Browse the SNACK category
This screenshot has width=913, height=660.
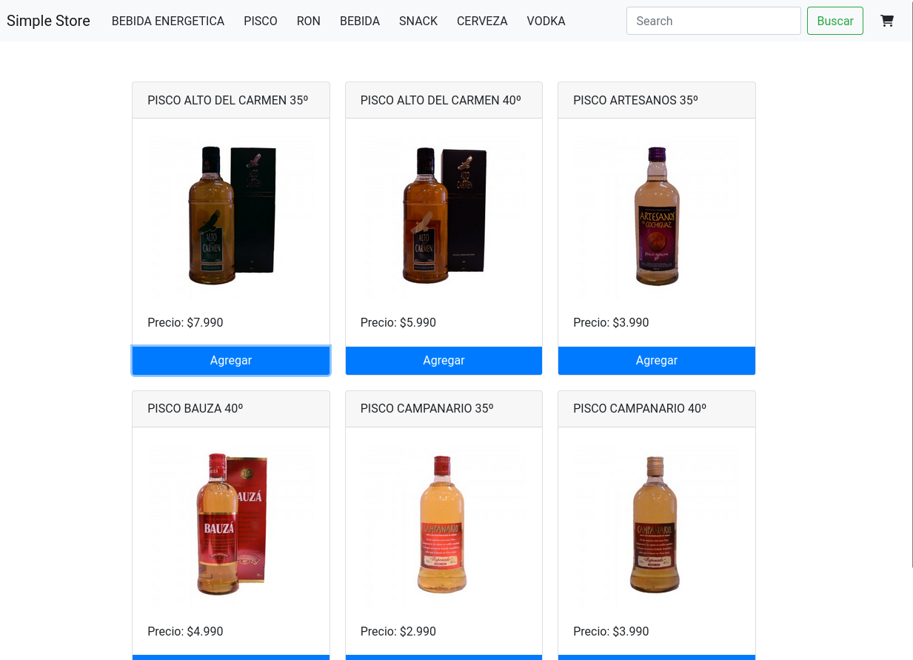(418, 21)
